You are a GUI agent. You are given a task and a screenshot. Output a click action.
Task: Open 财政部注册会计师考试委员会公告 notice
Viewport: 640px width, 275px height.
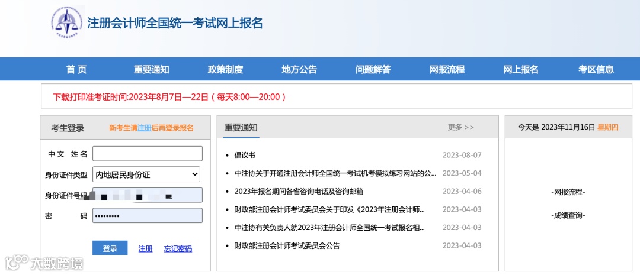tap(287, 245)
